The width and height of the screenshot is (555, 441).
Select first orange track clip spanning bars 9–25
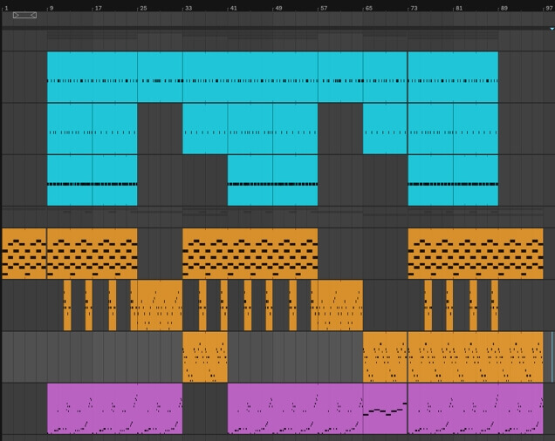(x=92, y=254)
